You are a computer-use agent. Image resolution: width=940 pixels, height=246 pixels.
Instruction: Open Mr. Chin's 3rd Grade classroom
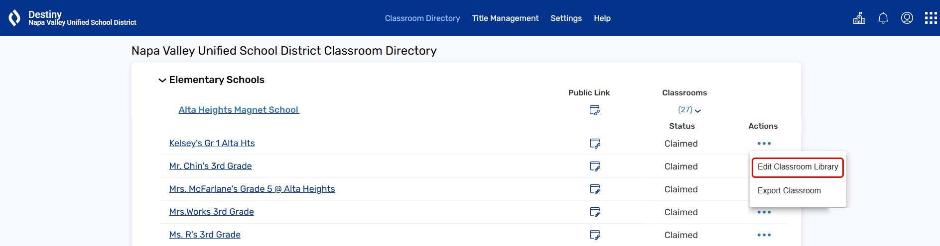point(210,166)
